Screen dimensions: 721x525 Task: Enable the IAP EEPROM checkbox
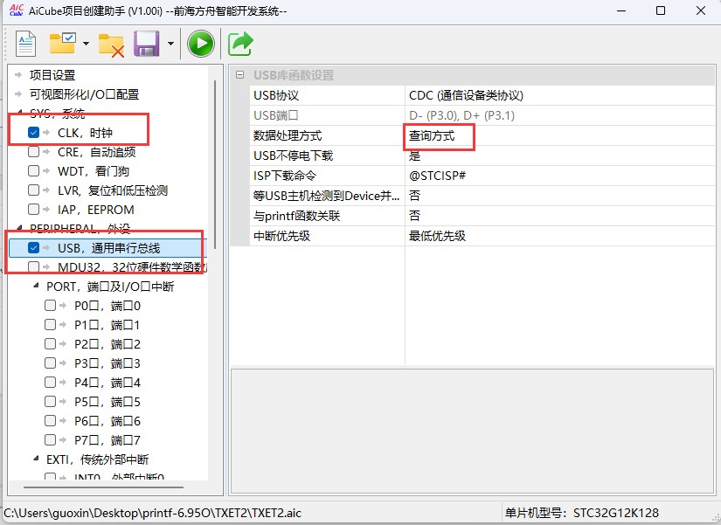click(33, 209)
